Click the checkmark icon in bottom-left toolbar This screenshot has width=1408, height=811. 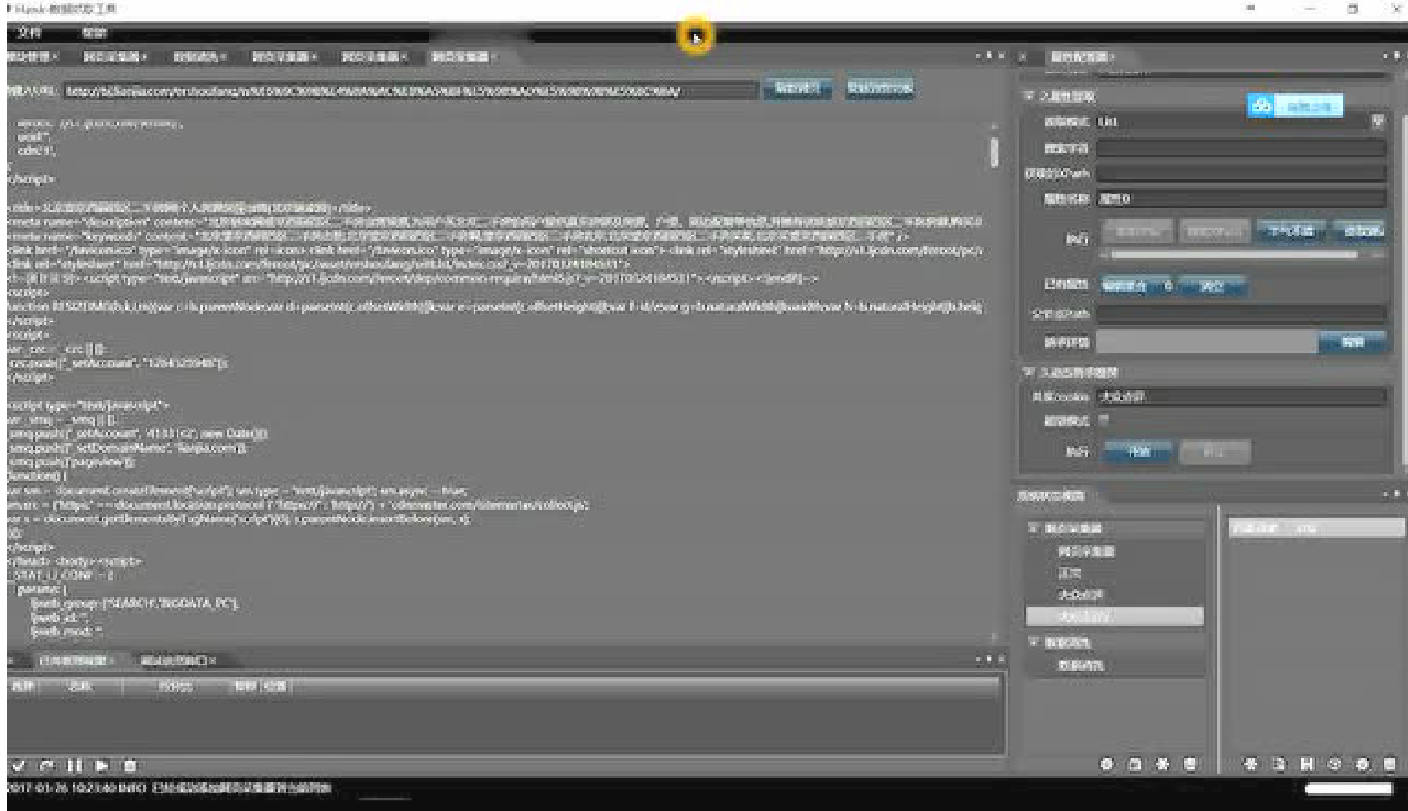[19, 766]
